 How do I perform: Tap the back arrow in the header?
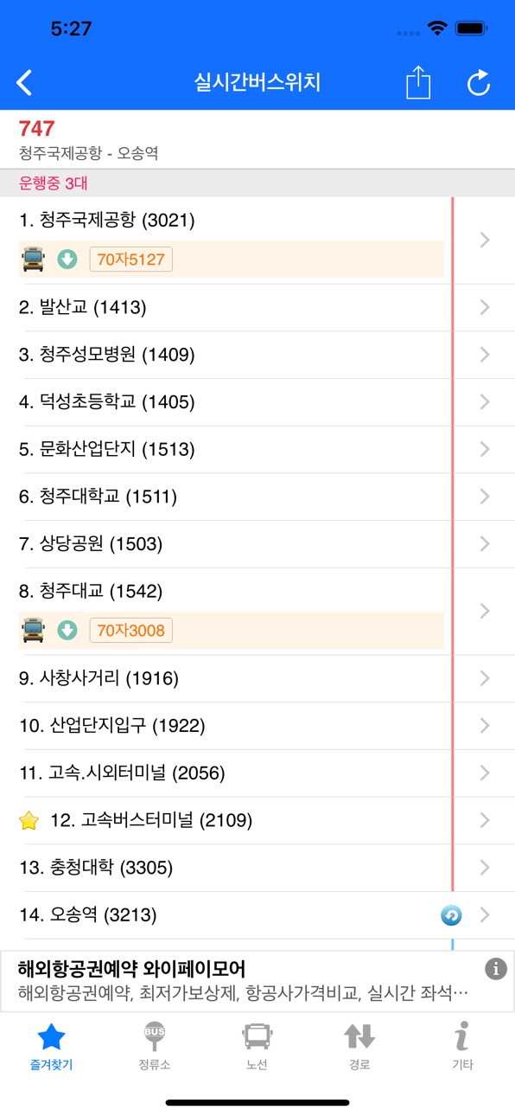[24, 83]
